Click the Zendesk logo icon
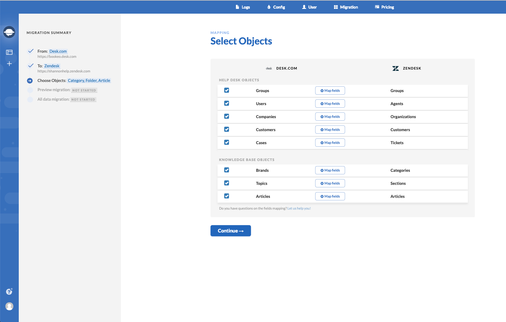 point(396,68)
